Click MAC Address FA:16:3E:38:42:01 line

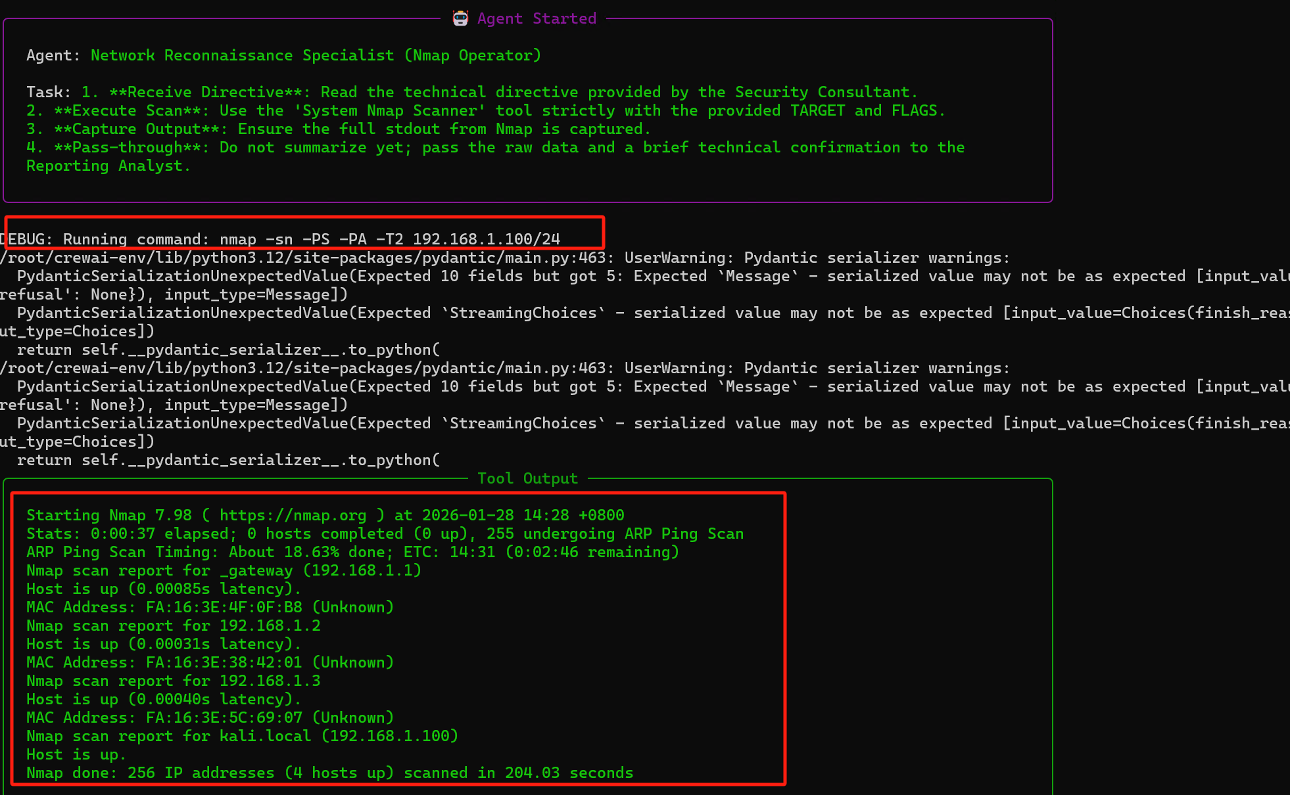point(210,662)
